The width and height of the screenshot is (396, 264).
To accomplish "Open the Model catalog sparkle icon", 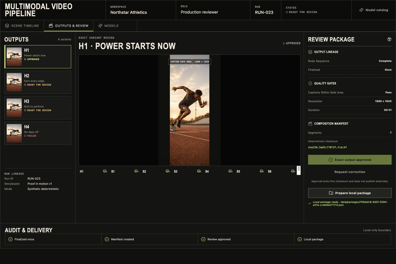I will (361, 10).
